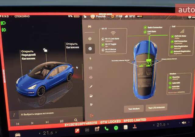This screenshot has height=137, width=195.
Task: Skip to previous track
Action: click(x=18, y=124)
